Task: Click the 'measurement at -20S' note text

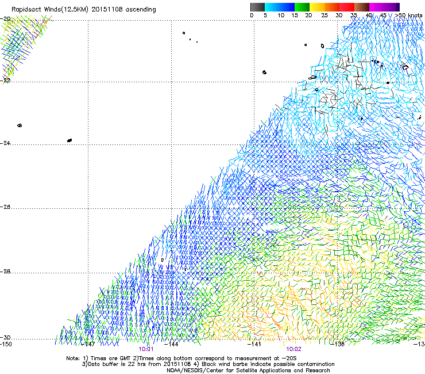Action: tap(266, 358)
